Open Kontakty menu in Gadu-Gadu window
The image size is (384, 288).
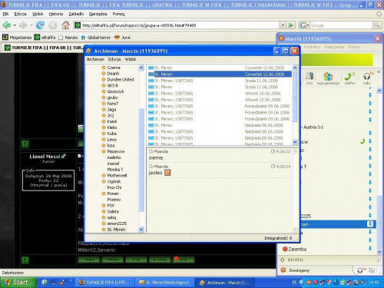point(312,47)
